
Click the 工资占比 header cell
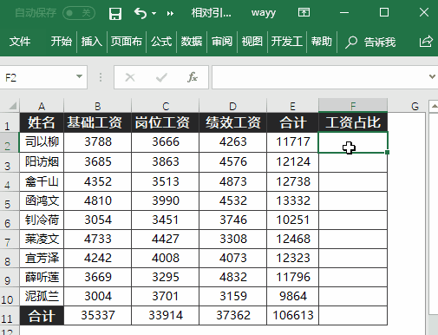point(353,122)
